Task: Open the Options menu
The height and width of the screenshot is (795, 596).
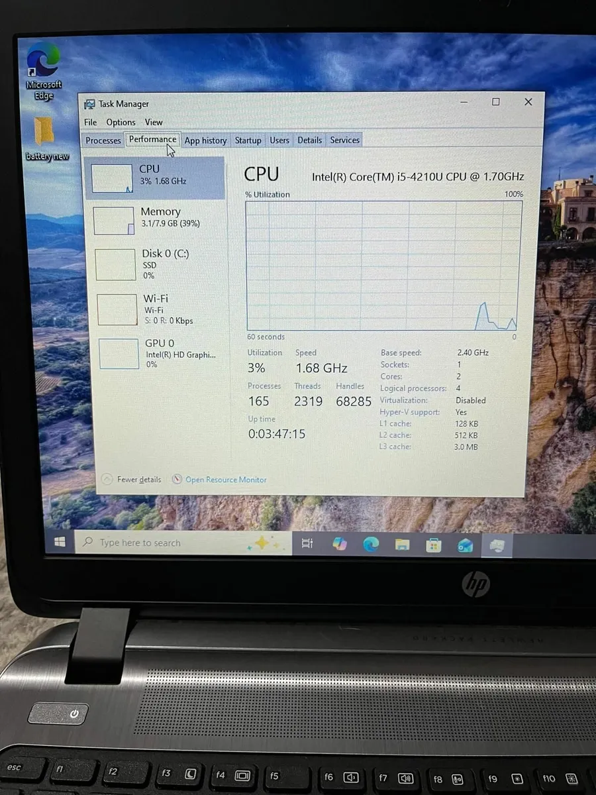Action: (121, 123)
